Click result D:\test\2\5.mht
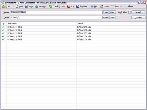This screenshot has height=110, width=147. click(x=84, y=40)
